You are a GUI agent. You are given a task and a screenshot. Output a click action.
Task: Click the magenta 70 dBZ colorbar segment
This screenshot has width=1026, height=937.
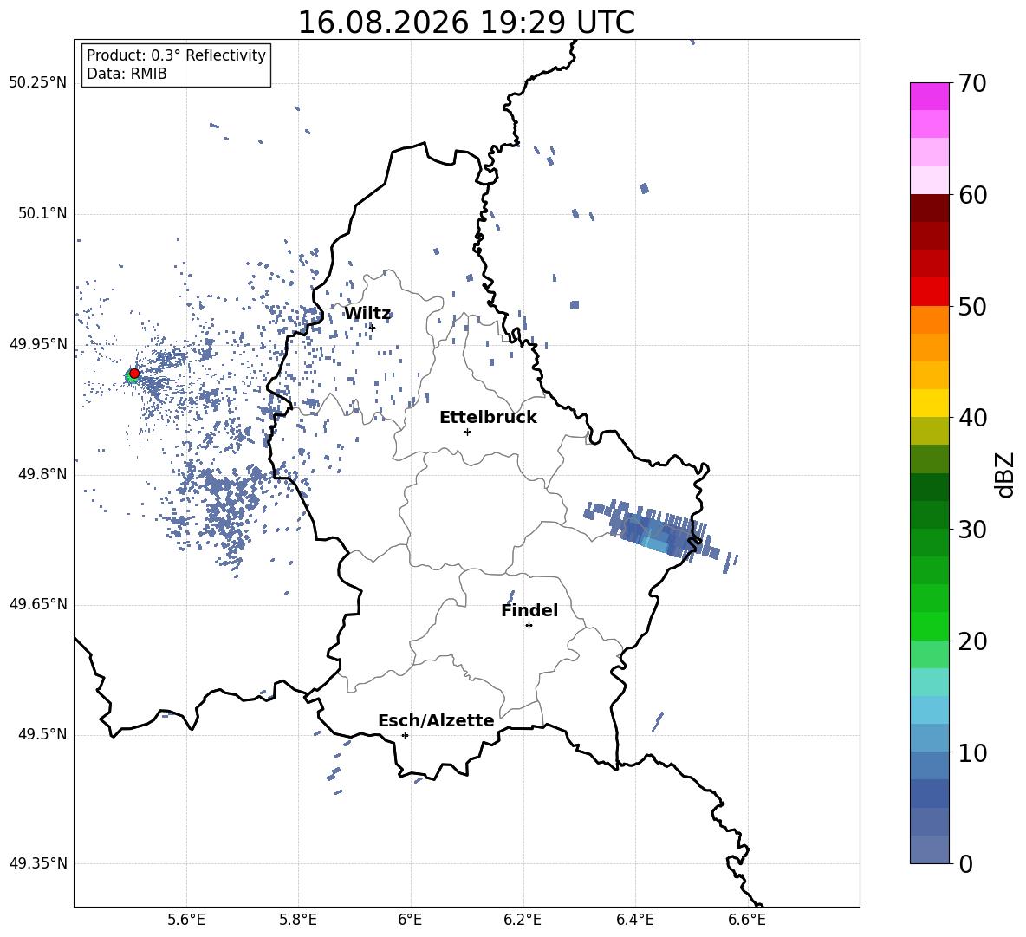click(929, 96)
